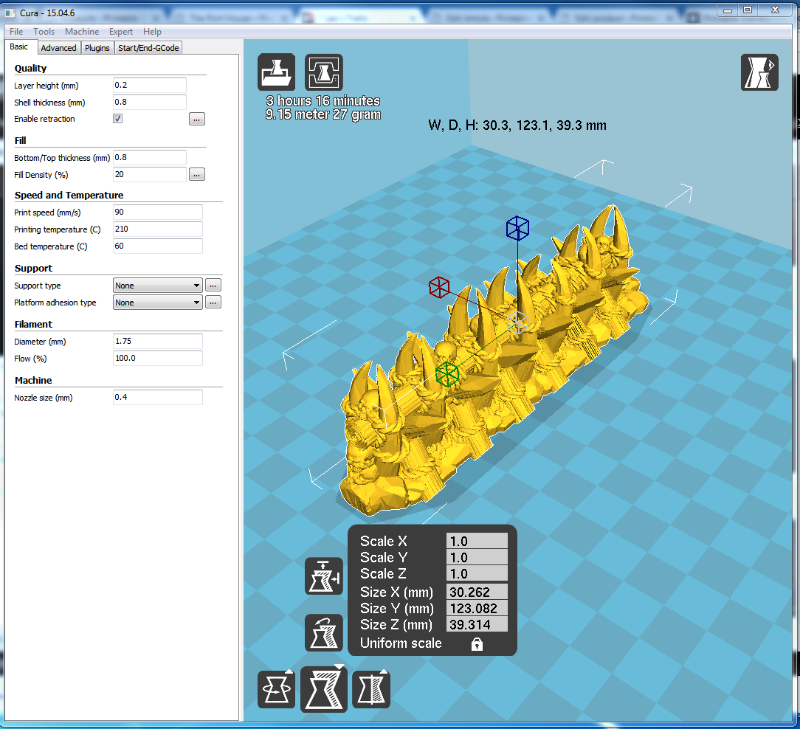This screenshot has height=729, width=800.
Task: Click the Load model icon
Action: [276, 72]
